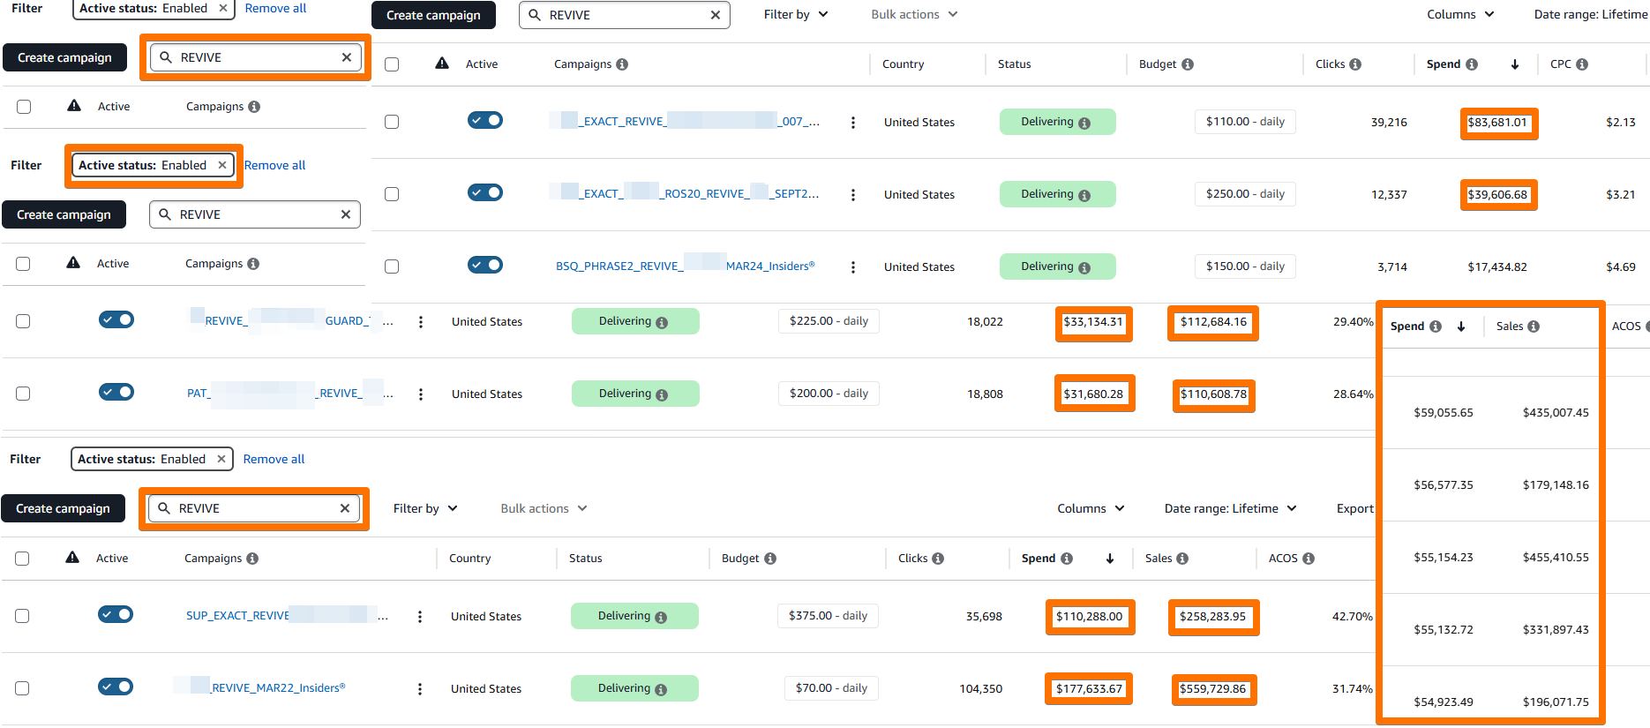Open Columns dropdown in toolbar with Export
The height and width of the screenshot is (728, 1650).
pos(1091,509)
